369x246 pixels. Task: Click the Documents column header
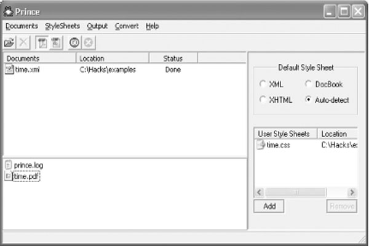click(39, 58)
